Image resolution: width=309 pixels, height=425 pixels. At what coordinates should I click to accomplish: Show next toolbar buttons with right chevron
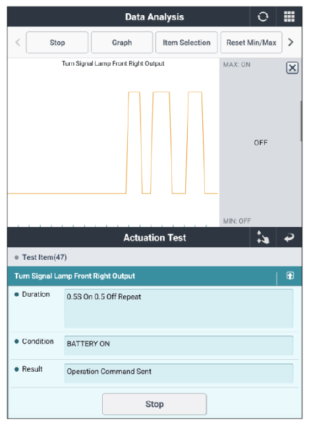[x=291, y=42]
